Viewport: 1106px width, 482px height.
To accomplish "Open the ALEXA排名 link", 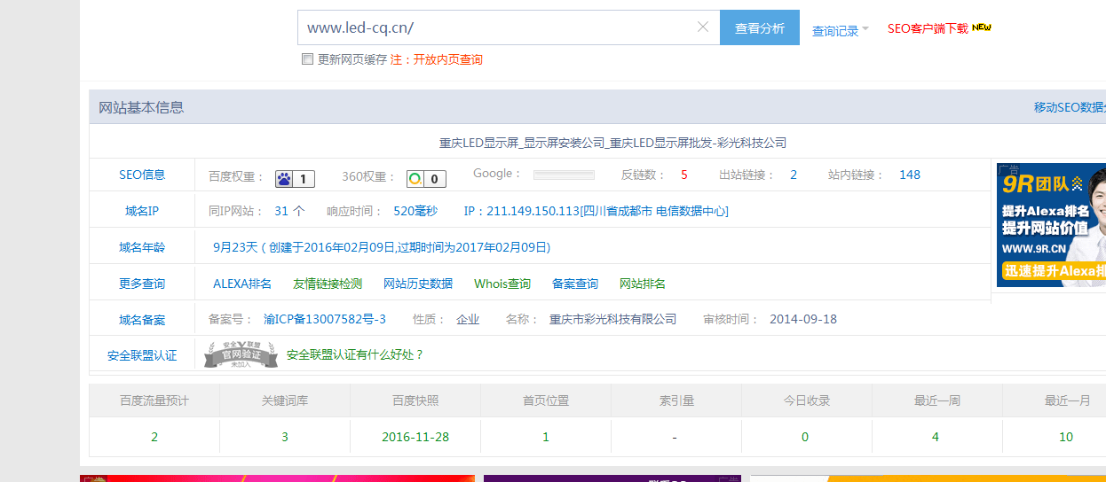I will 242,284.
